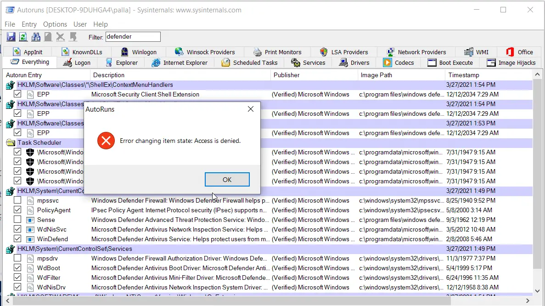Screen dimensions: 545x306
Task: Click the vertical scrollbar down arrow
Action: click(x=537, y=291)
